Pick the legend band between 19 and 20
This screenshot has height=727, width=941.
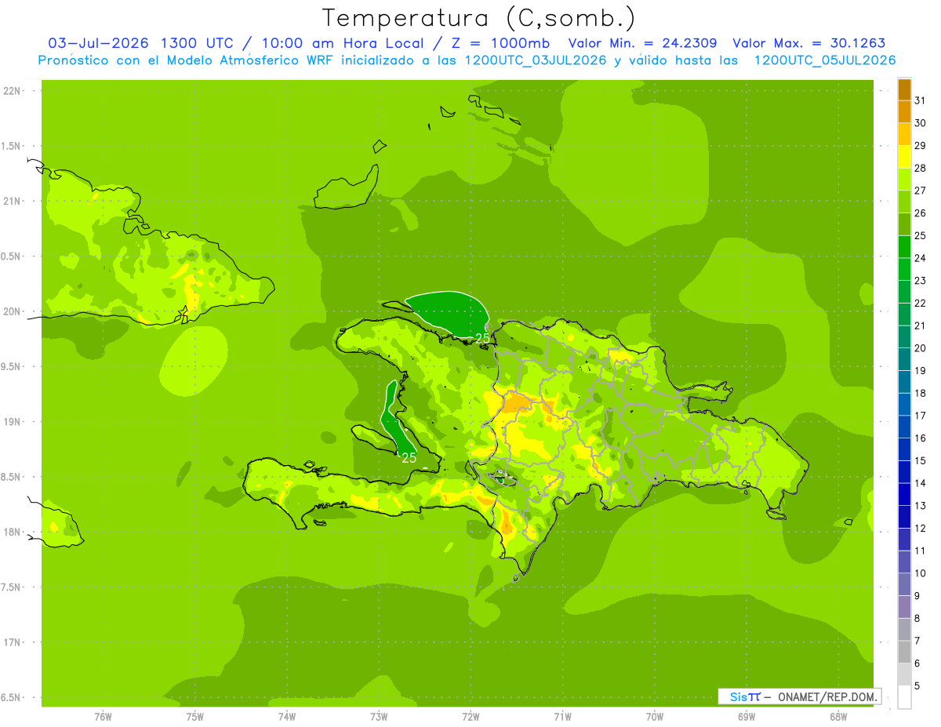coord(904,359)
